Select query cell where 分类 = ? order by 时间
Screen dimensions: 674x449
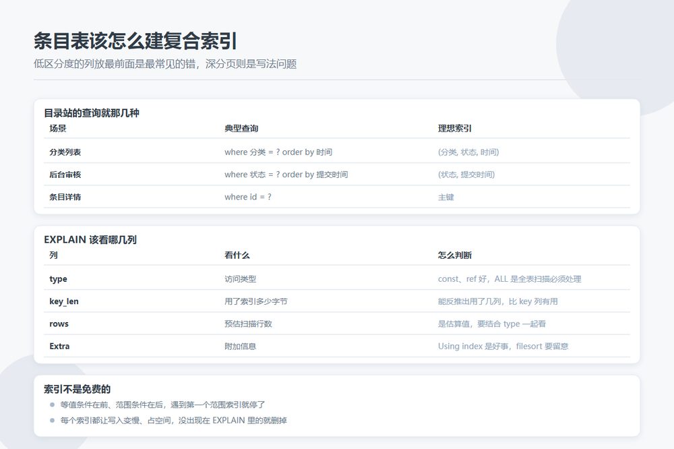[x=278, y=152]
